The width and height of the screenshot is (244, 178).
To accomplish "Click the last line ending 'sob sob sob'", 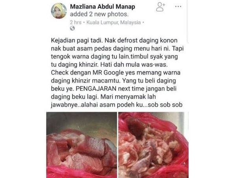I will pos(116,105).
